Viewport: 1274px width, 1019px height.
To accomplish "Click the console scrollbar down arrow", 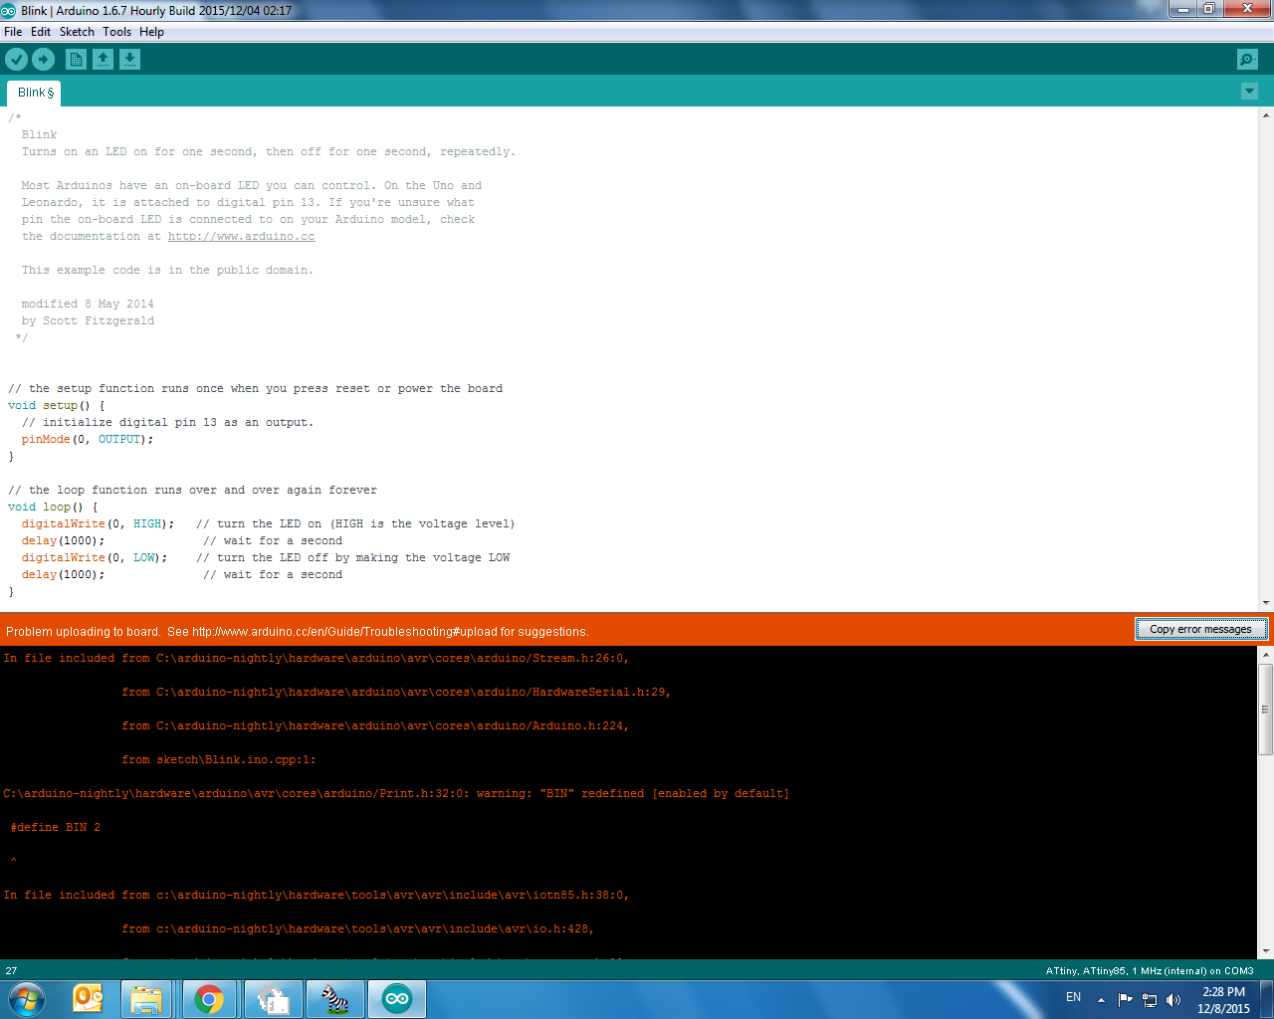I will (x=1266, y=951).
